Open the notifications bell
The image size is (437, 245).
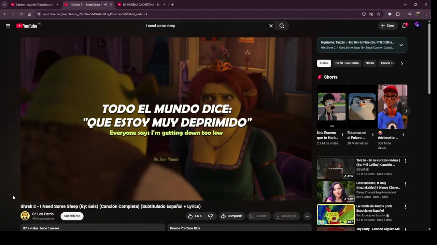tap(405, 26)
